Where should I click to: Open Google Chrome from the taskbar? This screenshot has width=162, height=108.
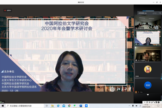click(x=69, y=106)
